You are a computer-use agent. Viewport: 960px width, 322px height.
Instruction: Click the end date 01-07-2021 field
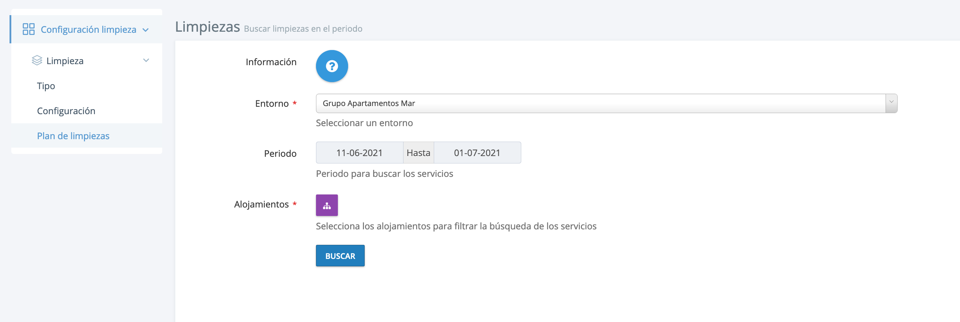coord(476,153)
